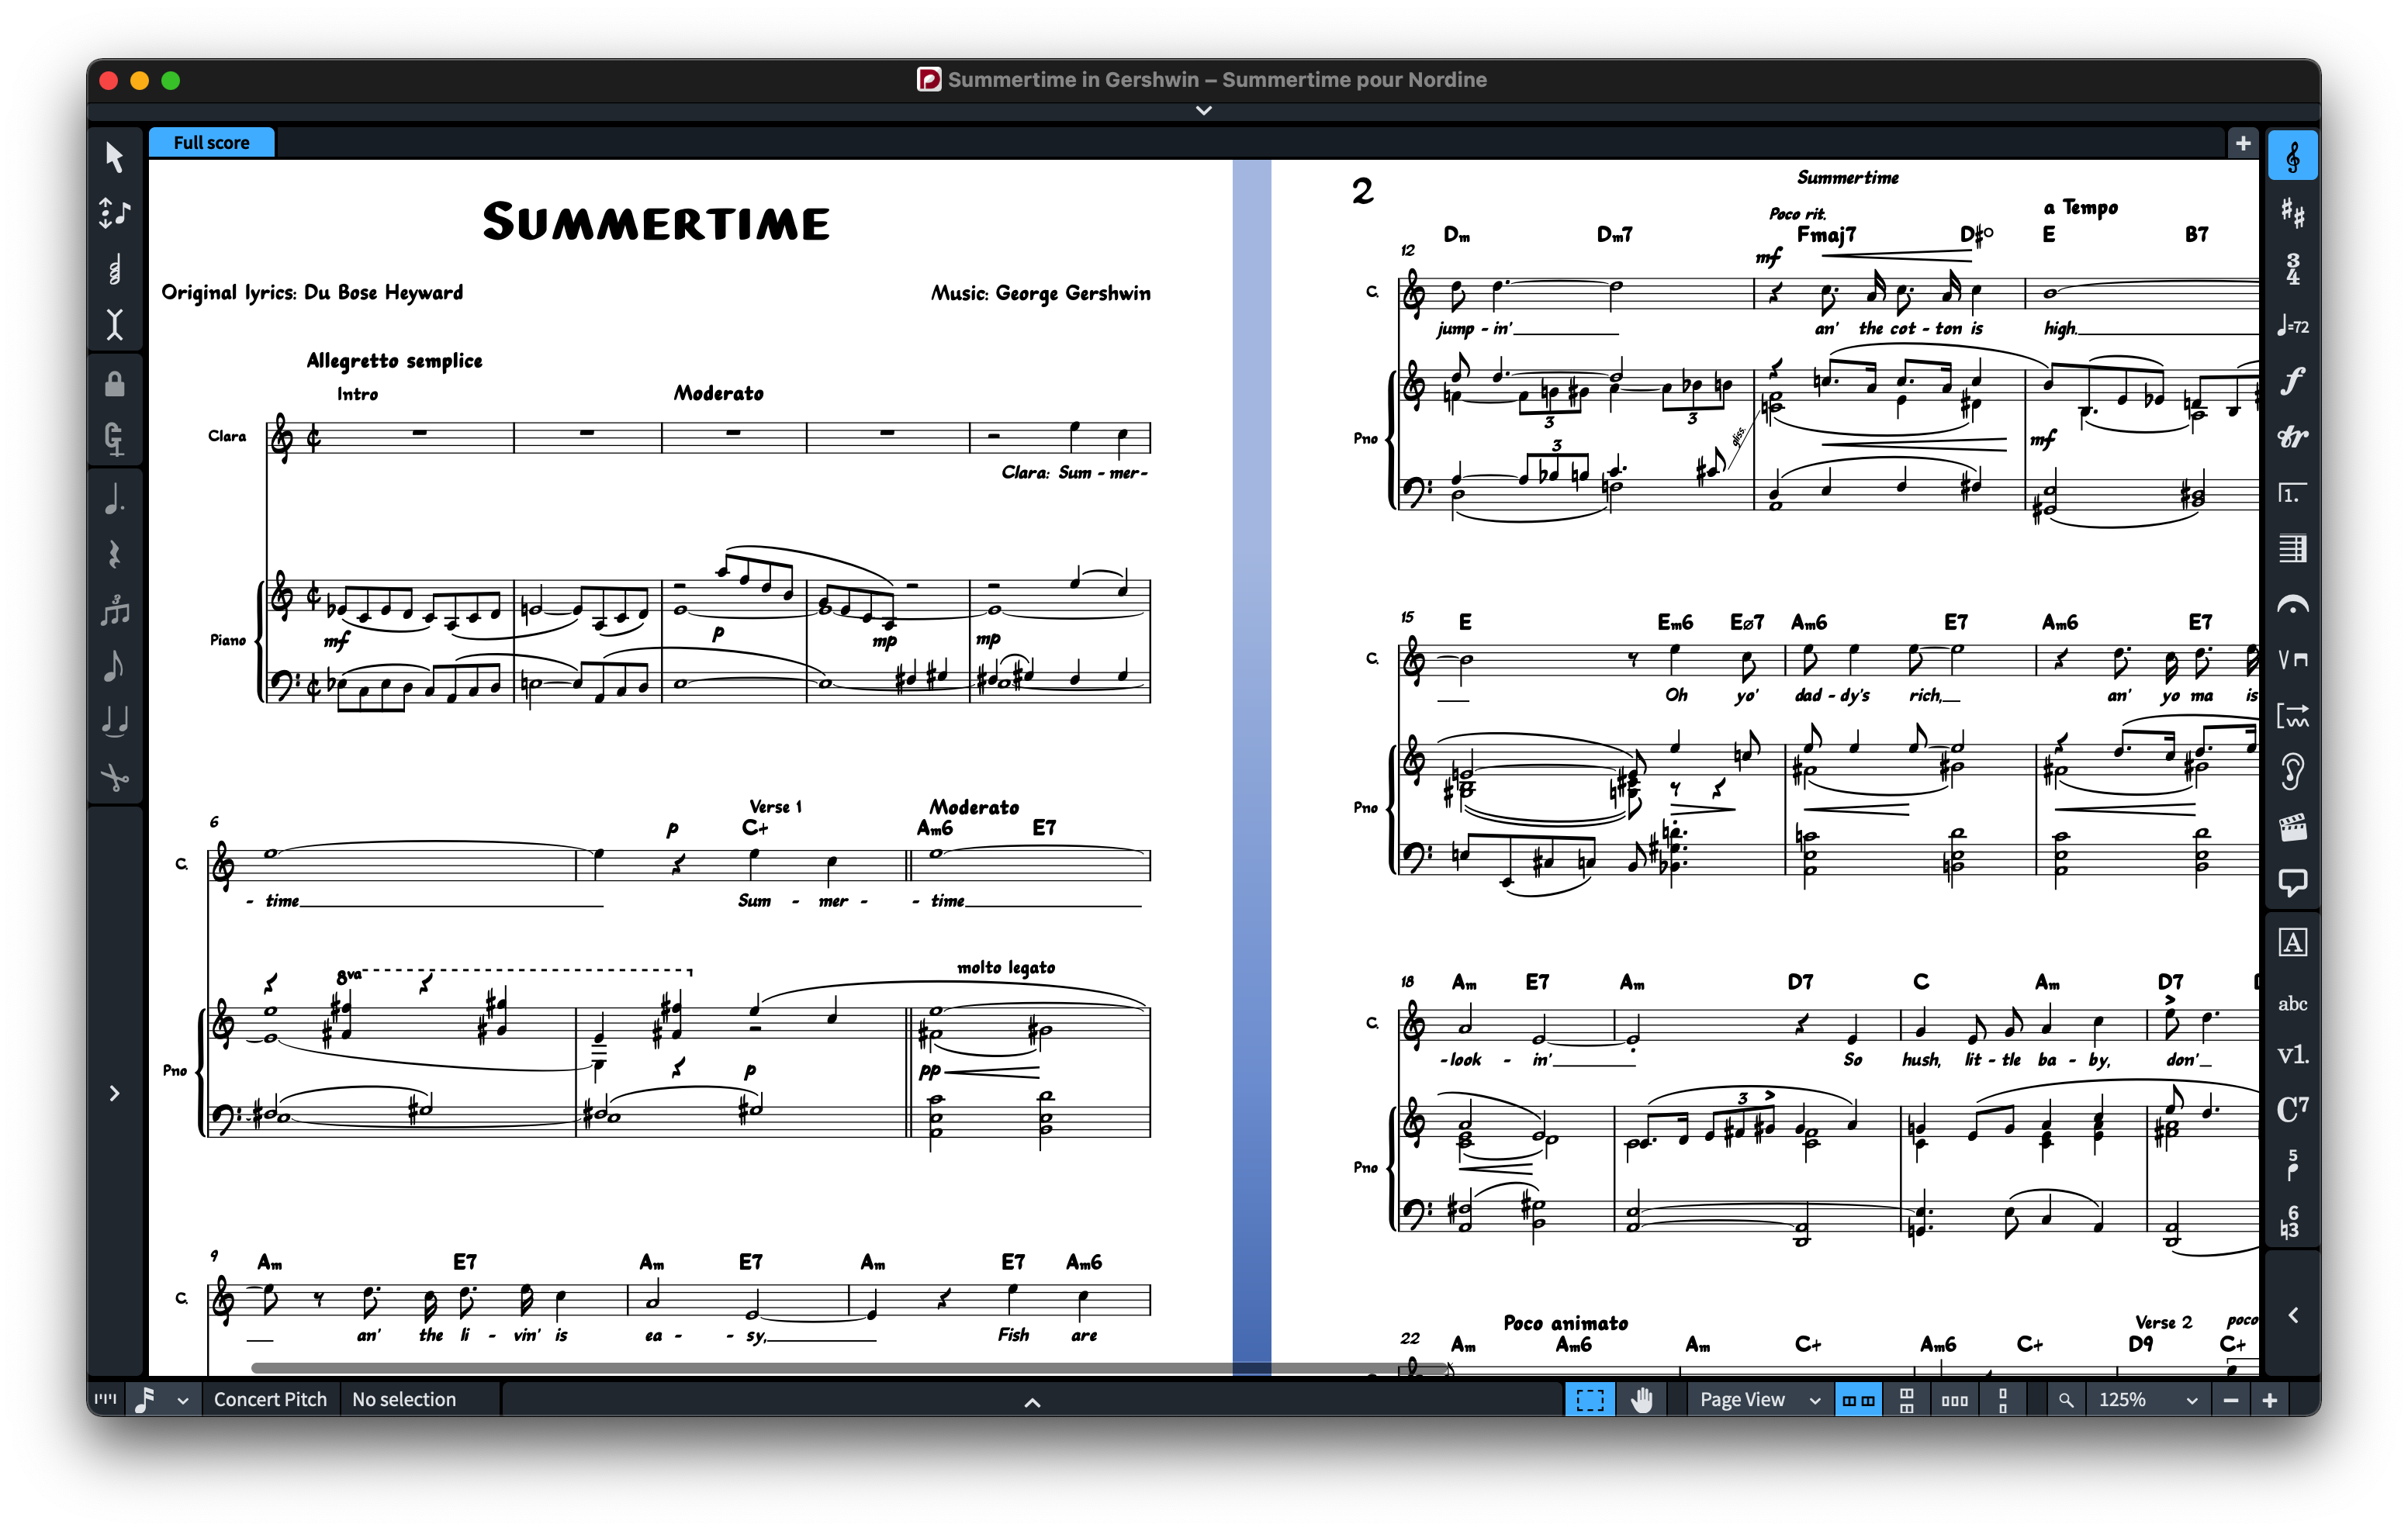Image resolution: width=2408 pixels, height=1531 pixels.
Task: Activate the Pitch Before Duration tool
Action: [x=114, y=213]
